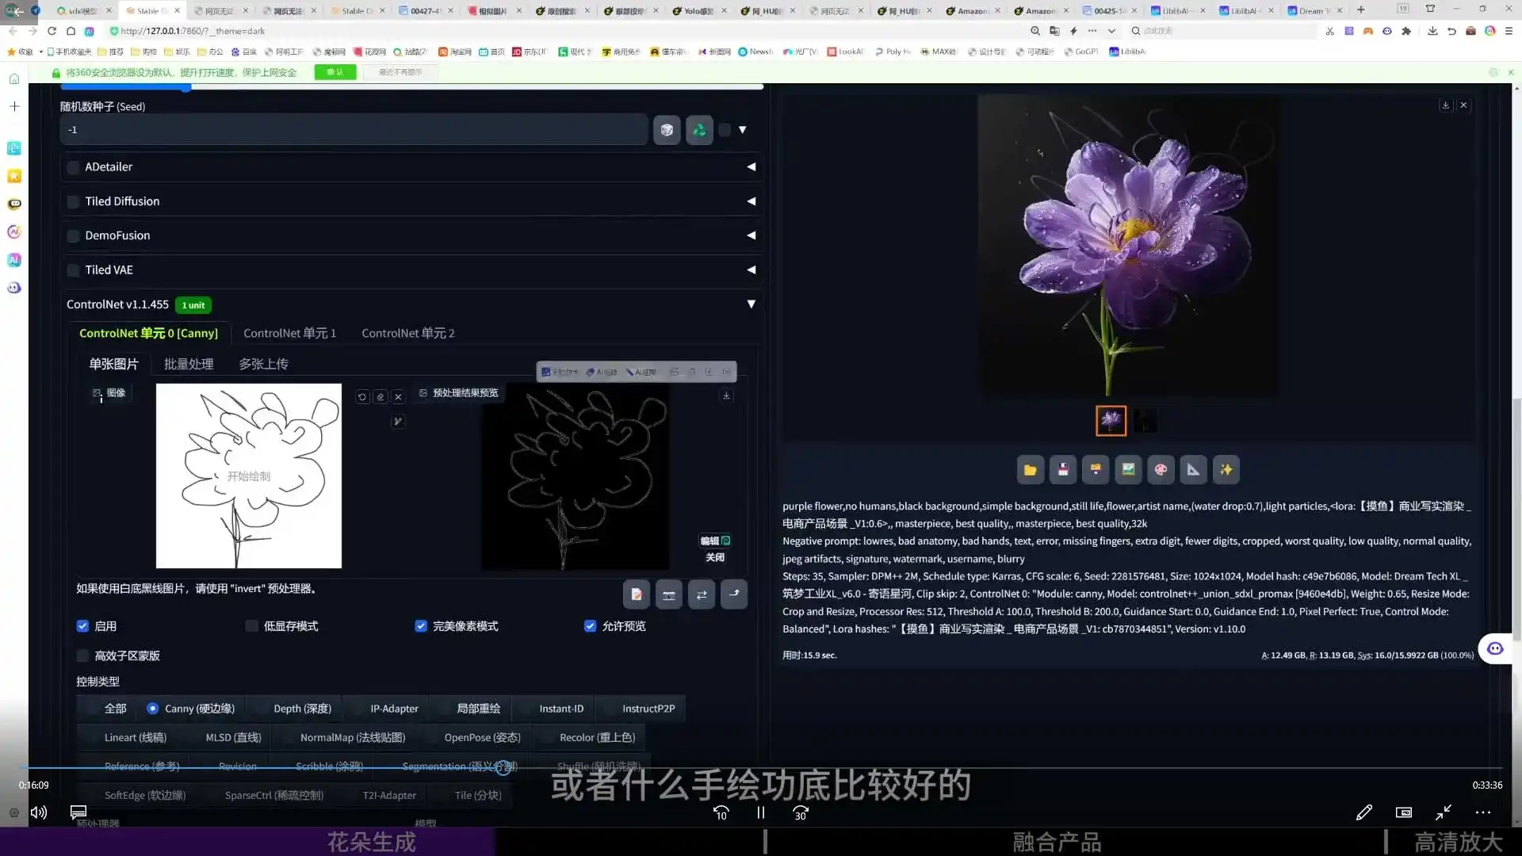
Task: Uncheck 完美像素模式
Action: pos(421,626)
